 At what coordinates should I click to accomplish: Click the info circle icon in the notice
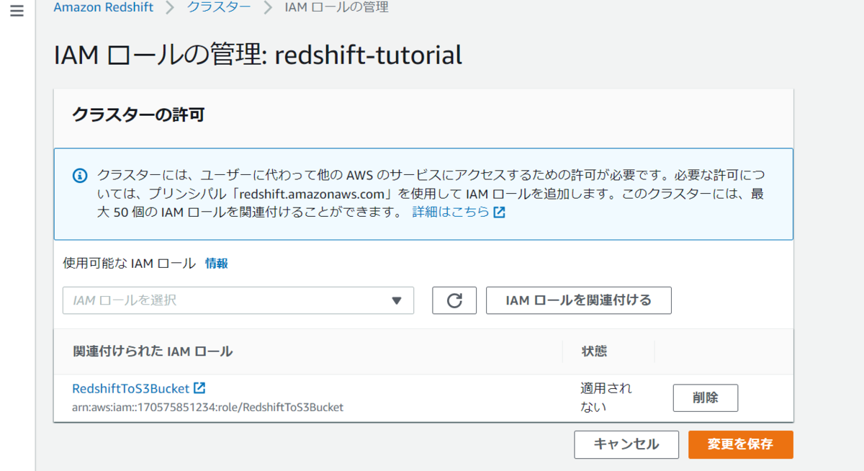(81, 176)
